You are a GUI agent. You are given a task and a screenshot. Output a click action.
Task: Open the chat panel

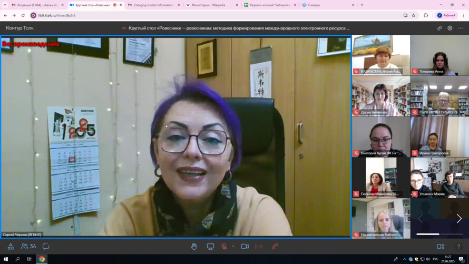(x=46, y=246)
